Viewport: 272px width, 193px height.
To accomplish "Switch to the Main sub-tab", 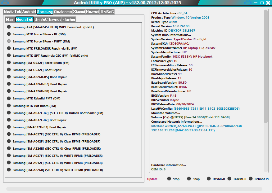I will click(10, 20).
